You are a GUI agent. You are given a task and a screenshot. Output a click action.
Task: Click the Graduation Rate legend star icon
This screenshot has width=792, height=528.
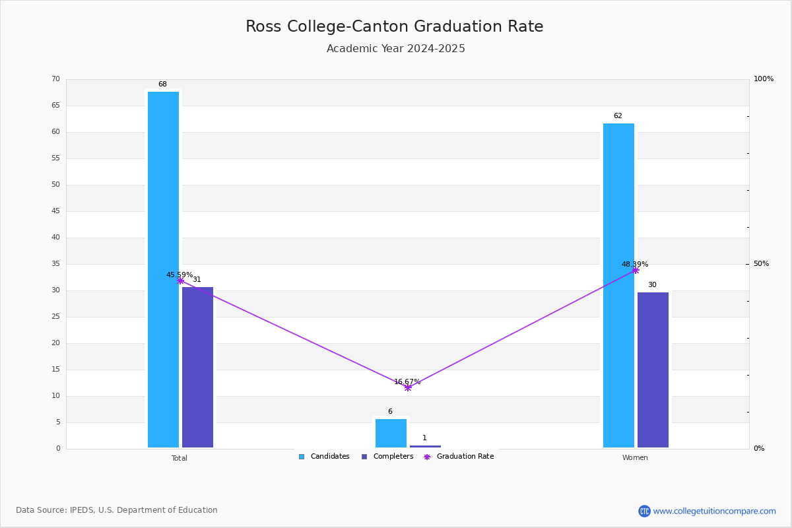tap(427, 457)
